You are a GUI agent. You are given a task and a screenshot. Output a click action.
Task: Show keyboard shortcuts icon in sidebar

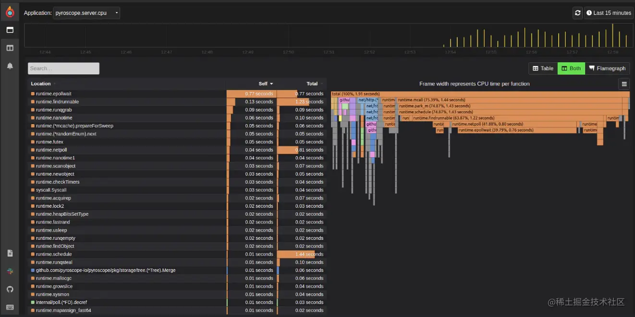tap(10, 307)
